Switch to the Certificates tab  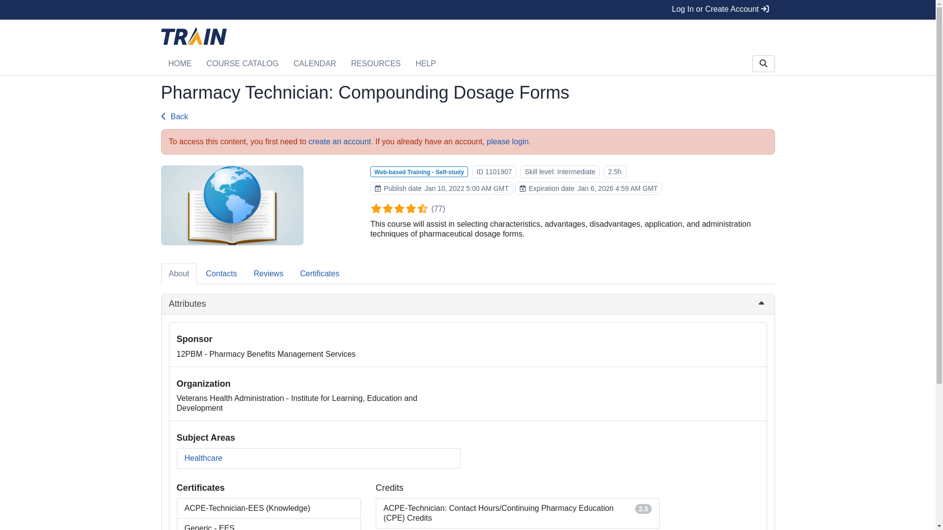(x=319, y=274)
